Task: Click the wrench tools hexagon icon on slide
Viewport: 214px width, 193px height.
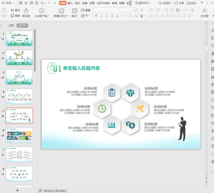Action: click(x=140, y=109)
